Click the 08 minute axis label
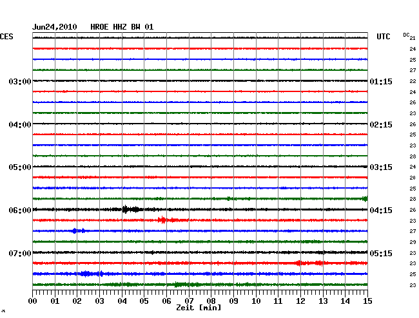Viewport: 419px width, 318px height. [x=211, y=301]
